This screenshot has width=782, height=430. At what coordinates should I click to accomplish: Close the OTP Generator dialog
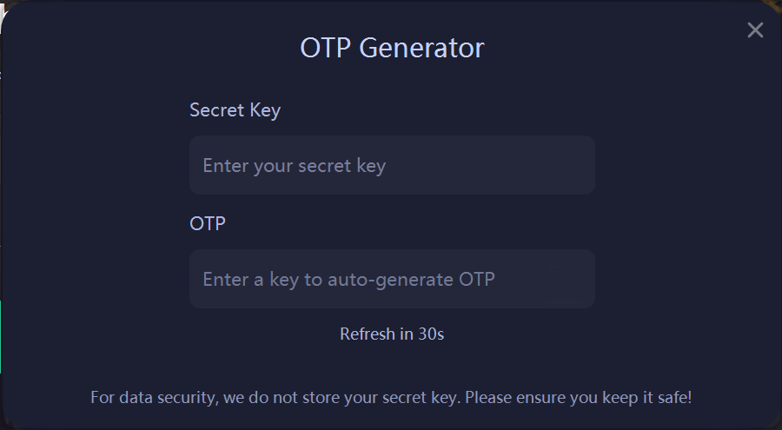755,30
